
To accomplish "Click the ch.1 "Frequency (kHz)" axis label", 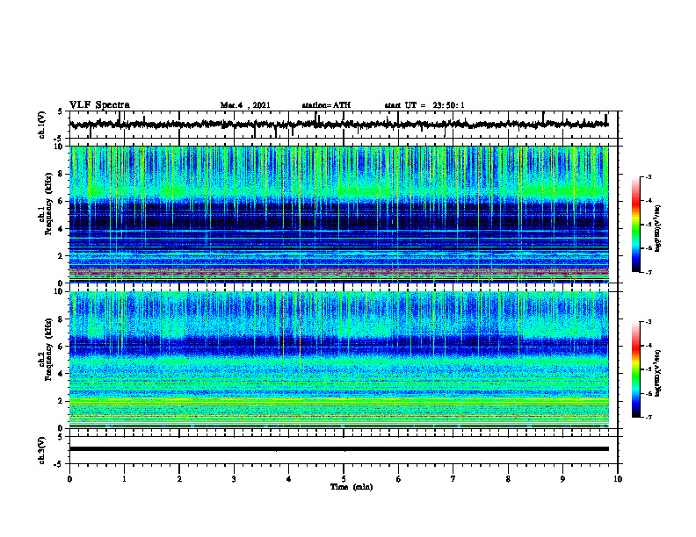I will [x=48, y=204].
